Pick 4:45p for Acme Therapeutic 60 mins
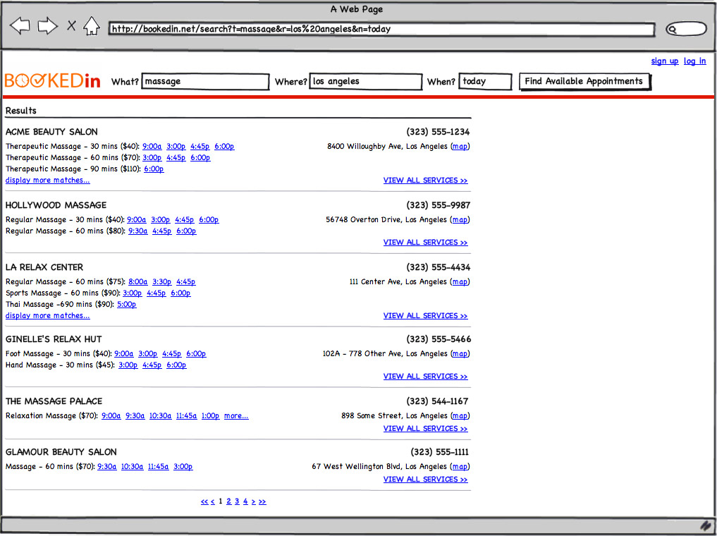The image size is (717, 536). (176, 157)
